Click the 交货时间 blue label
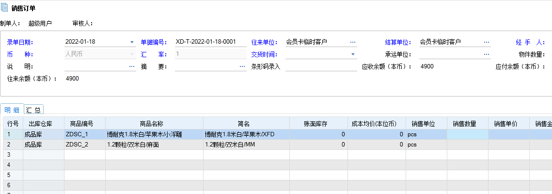Image resolution: width=552 pixels, height=194 pixels. click(264, 55)
